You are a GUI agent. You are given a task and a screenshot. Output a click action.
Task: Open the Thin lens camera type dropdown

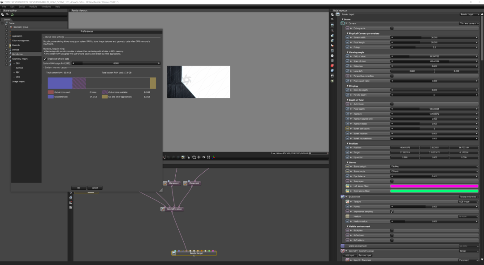click(x=469, y=23)
